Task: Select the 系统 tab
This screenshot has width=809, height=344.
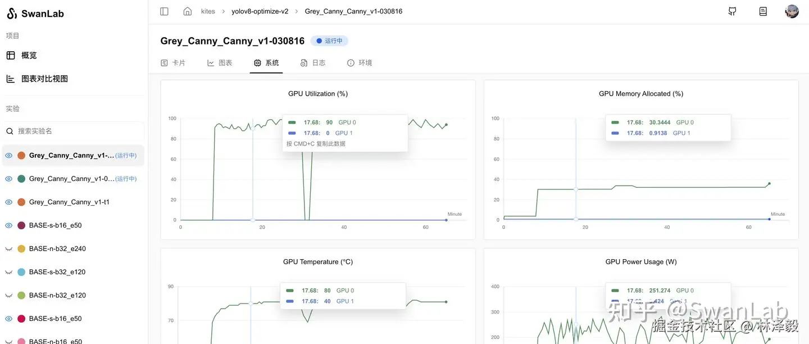Action: coord(266,63)
